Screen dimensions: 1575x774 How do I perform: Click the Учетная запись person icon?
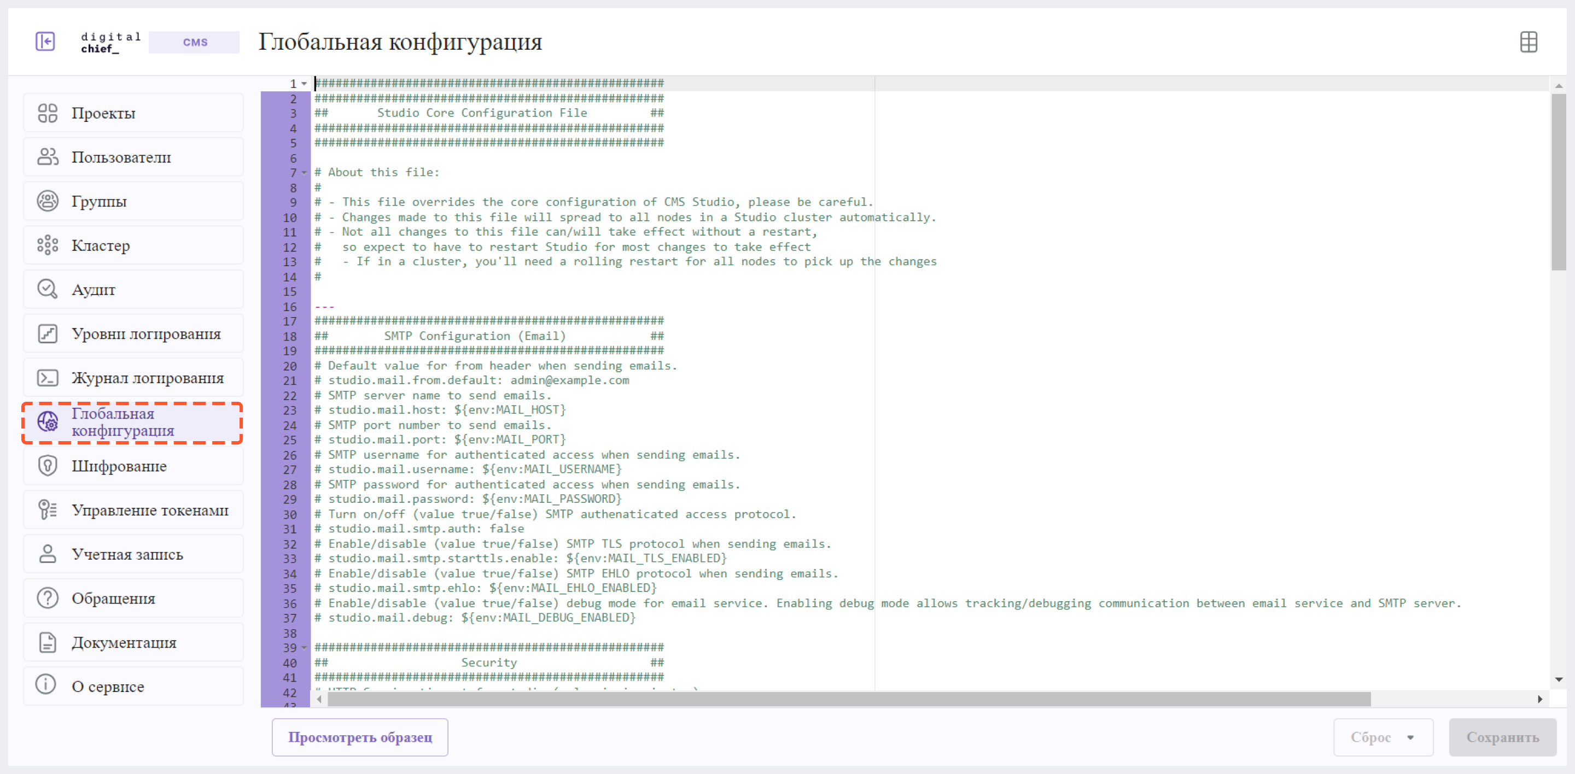pos(48,554)
